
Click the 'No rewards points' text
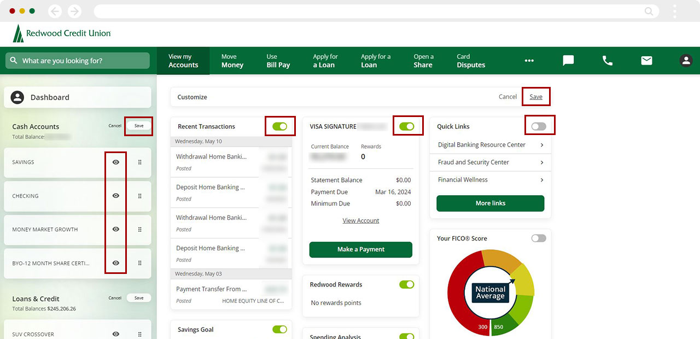click(336, 303)
